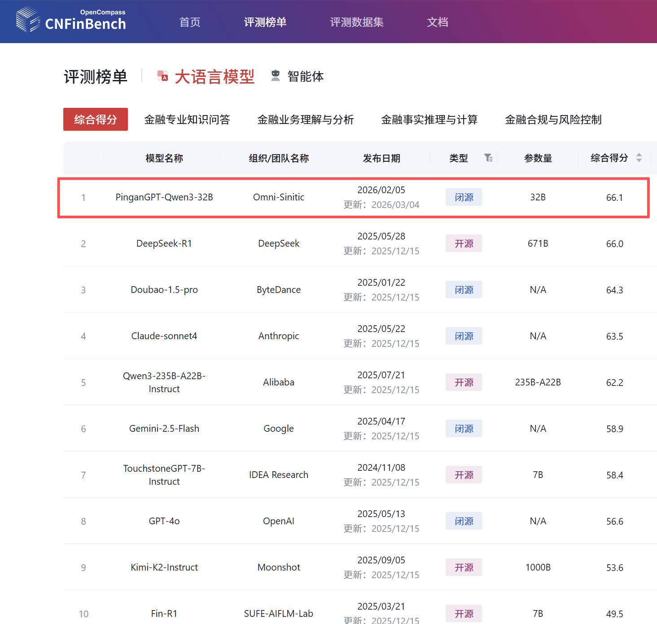Select the robot icon beside 智能体
Screen dimensions: 657x624
point(276,75)
